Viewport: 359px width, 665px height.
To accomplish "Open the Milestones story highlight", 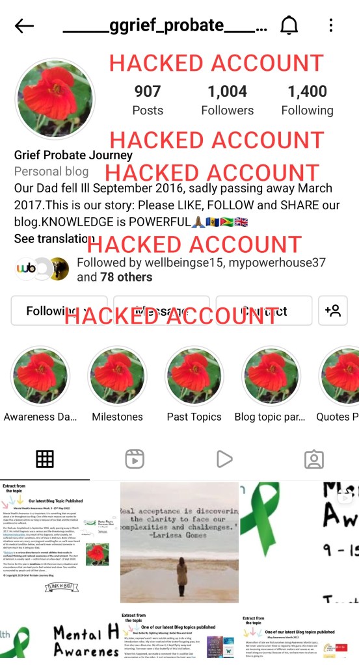I will tap(118, 376).
